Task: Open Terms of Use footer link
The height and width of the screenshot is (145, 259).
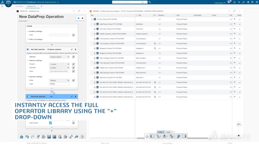Action: tap(105, 143)
